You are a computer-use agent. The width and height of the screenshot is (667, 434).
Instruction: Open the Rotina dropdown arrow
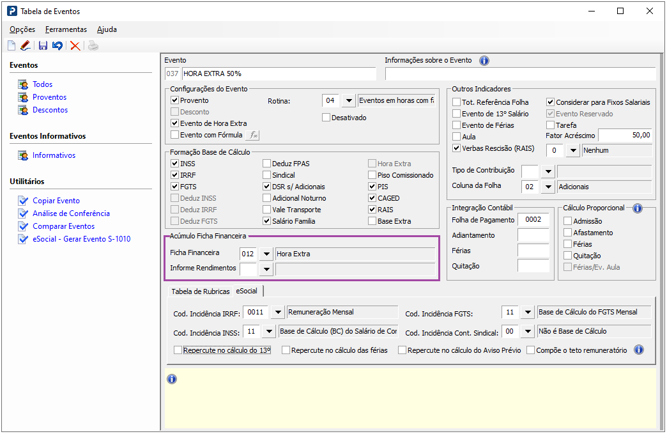coord(349,101)
